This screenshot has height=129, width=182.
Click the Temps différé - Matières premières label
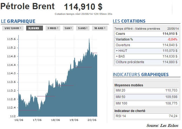point(137,29)
